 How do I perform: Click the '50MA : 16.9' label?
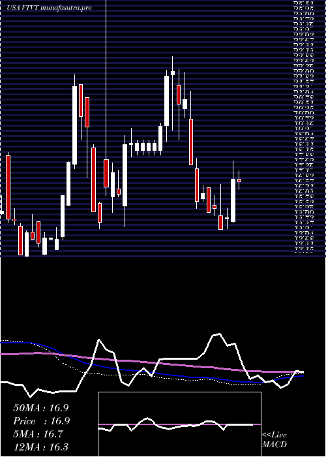point(40,408)
